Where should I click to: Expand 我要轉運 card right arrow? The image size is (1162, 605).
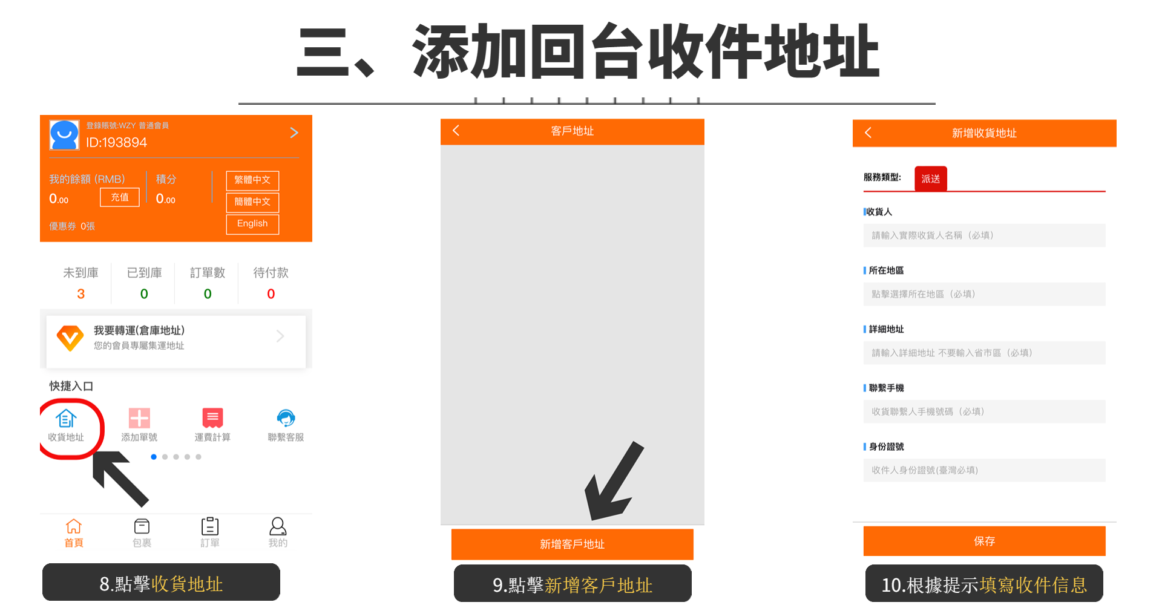pos(280,336)
